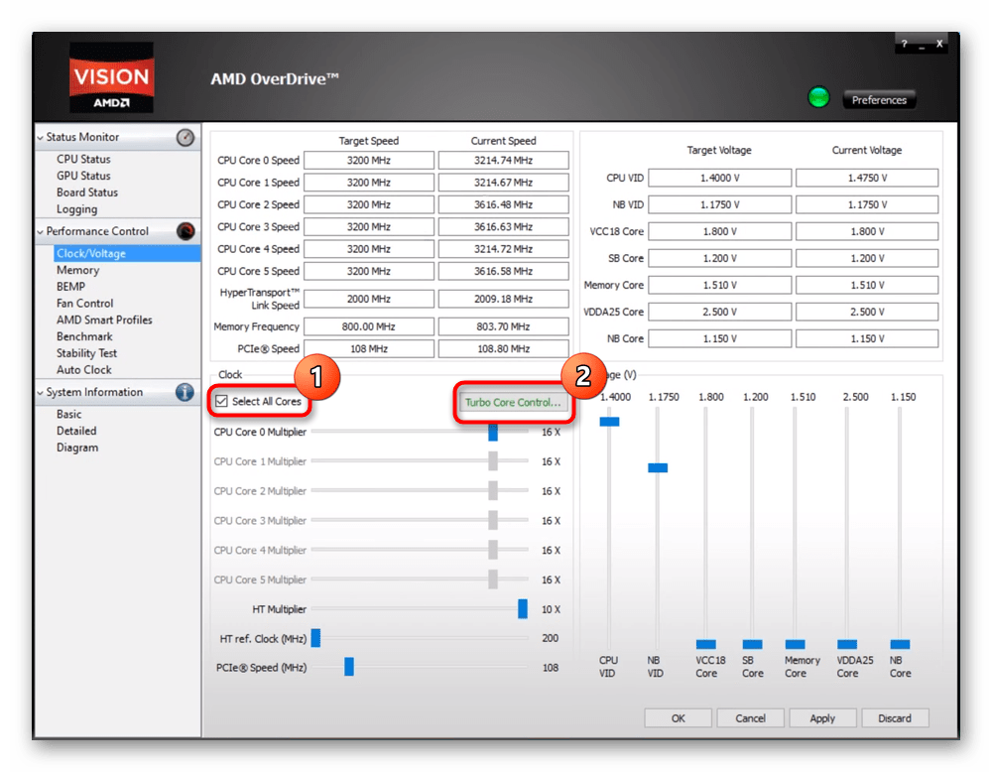Image resolution: width=992 pixels, height=772 pixels.
Task: Collapse the System Information section
Action: (41, 393)
